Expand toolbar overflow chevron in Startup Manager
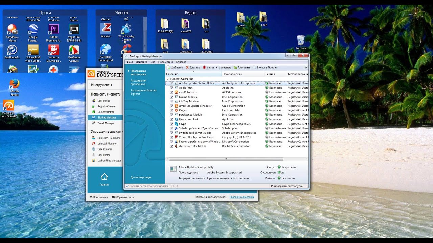This screenshot has height=243, width=433. (x=306, y=67)
